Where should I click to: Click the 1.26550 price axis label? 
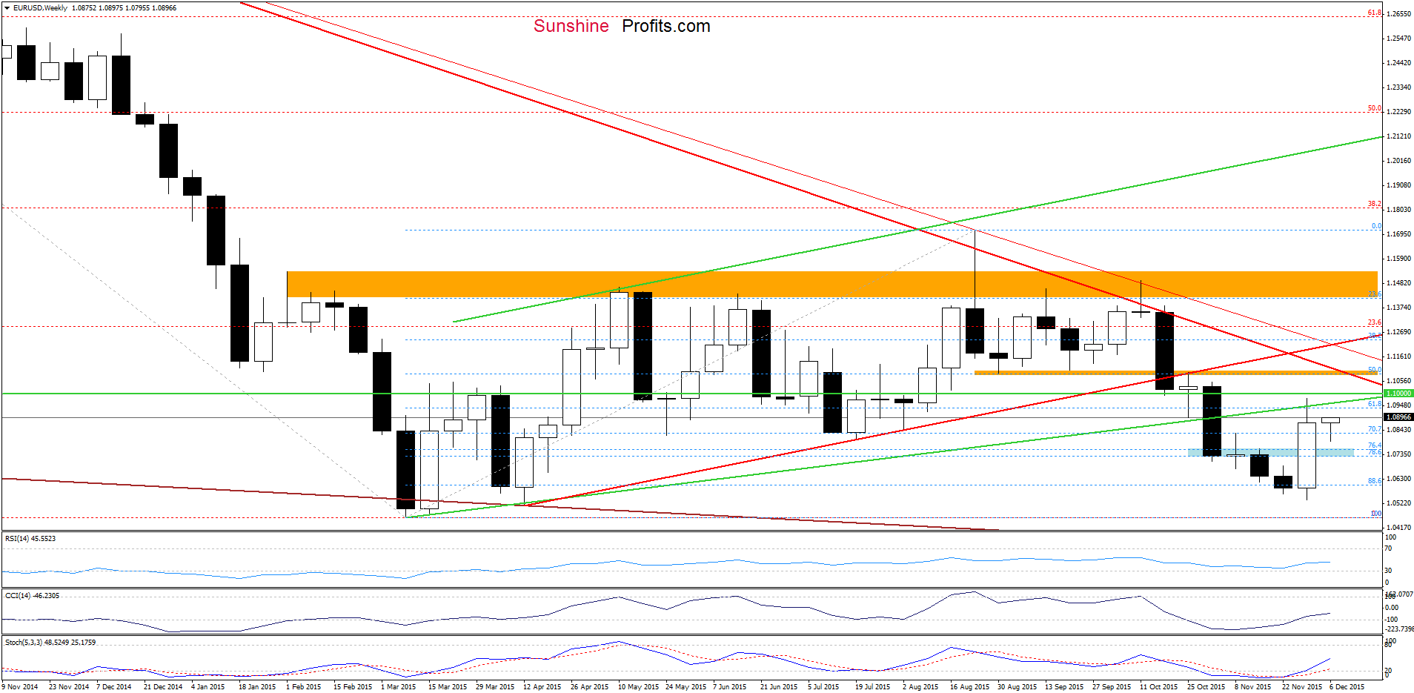pos(1398,13)
